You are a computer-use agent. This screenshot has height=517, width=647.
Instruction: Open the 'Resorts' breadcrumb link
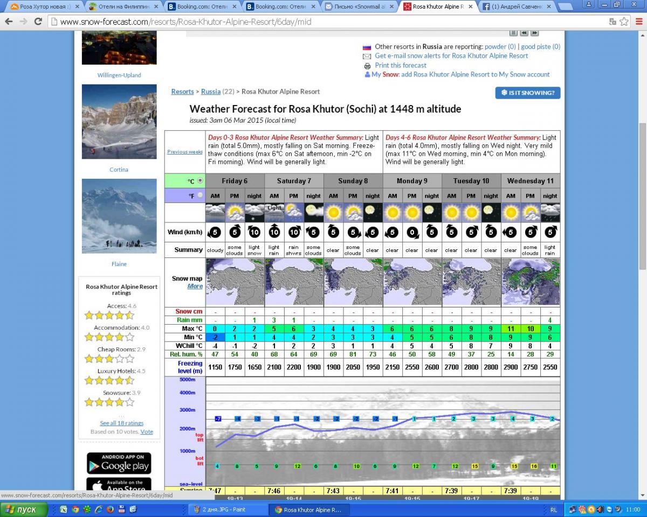tap(182, 92)
